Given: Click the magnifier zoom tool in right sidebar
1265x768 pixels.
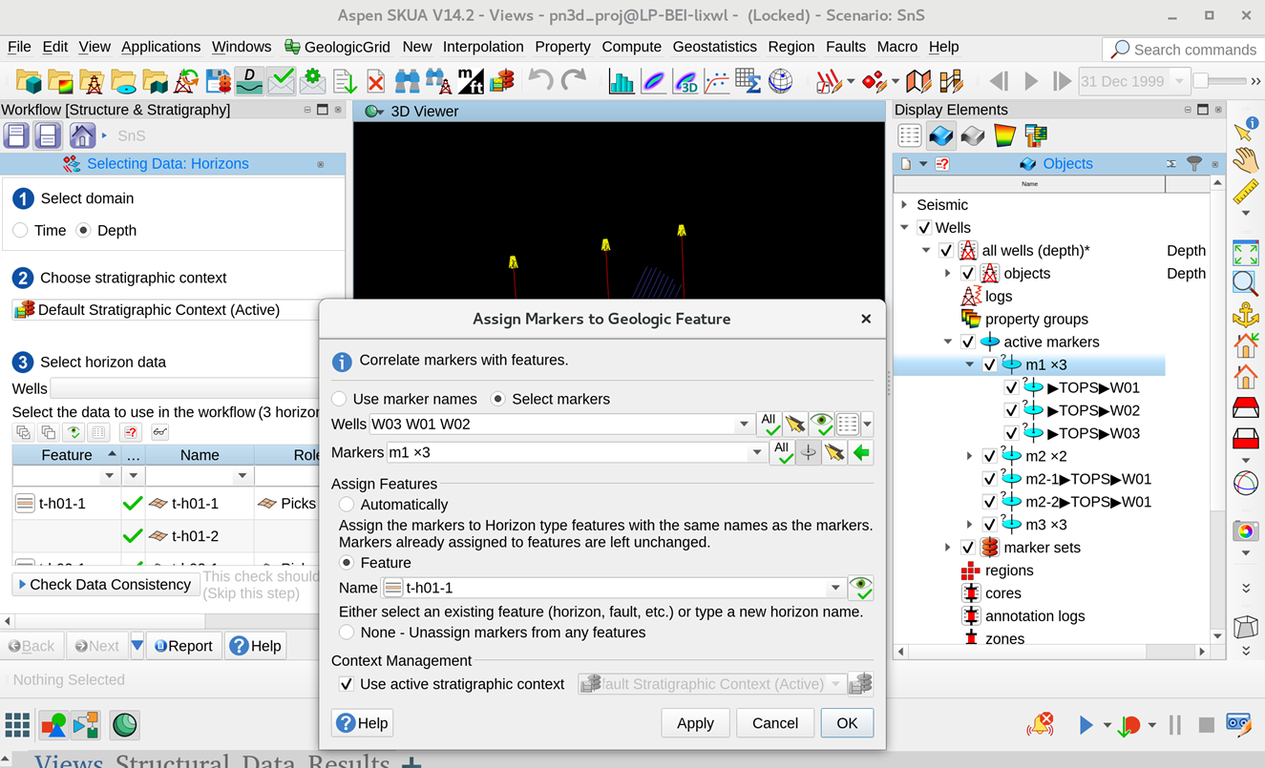Looking at the screenshot, I should 1245,283.
